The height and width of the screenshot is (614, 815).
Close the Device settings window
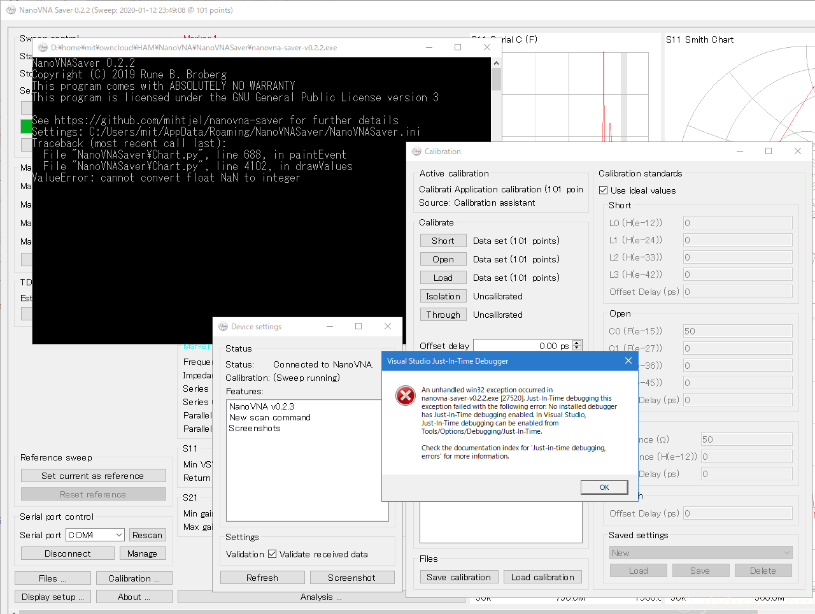pos(388,326)
